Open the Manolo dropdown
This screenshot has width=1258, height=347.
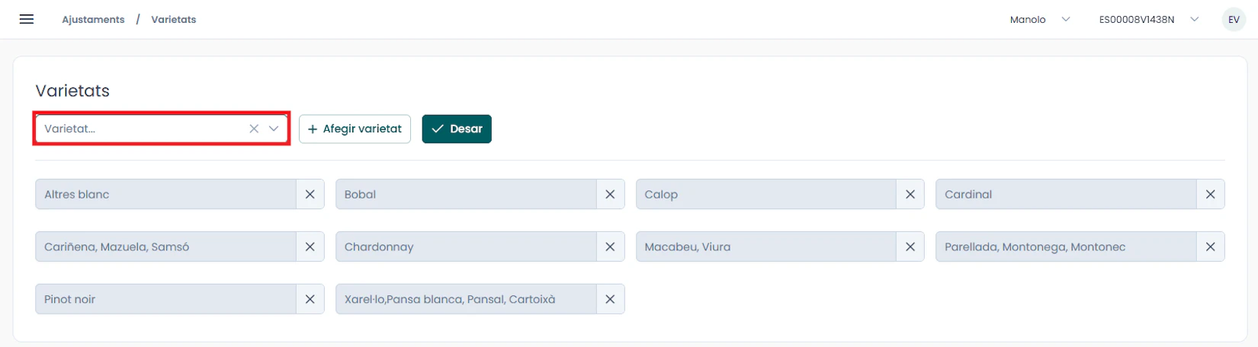1039,20
